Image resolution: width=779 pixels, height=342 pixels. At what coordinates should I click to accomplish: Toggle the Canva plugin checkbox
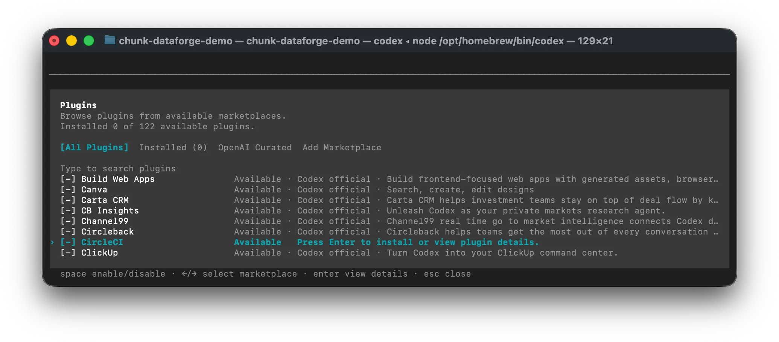(x=68, y=190)
